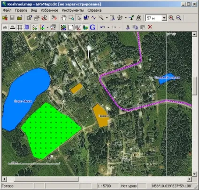Expand the undo history dropdown arrow
Viewport: 199px width, 190px height.
point(108,27)
